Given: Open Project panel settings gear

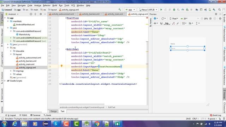Looking at the screenshot, I should (x=41, y=14).
